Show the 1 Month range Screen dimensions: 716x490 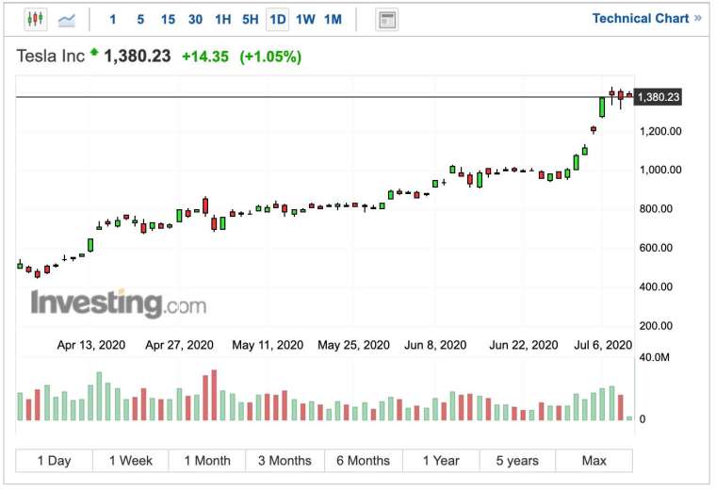(207, 460)
